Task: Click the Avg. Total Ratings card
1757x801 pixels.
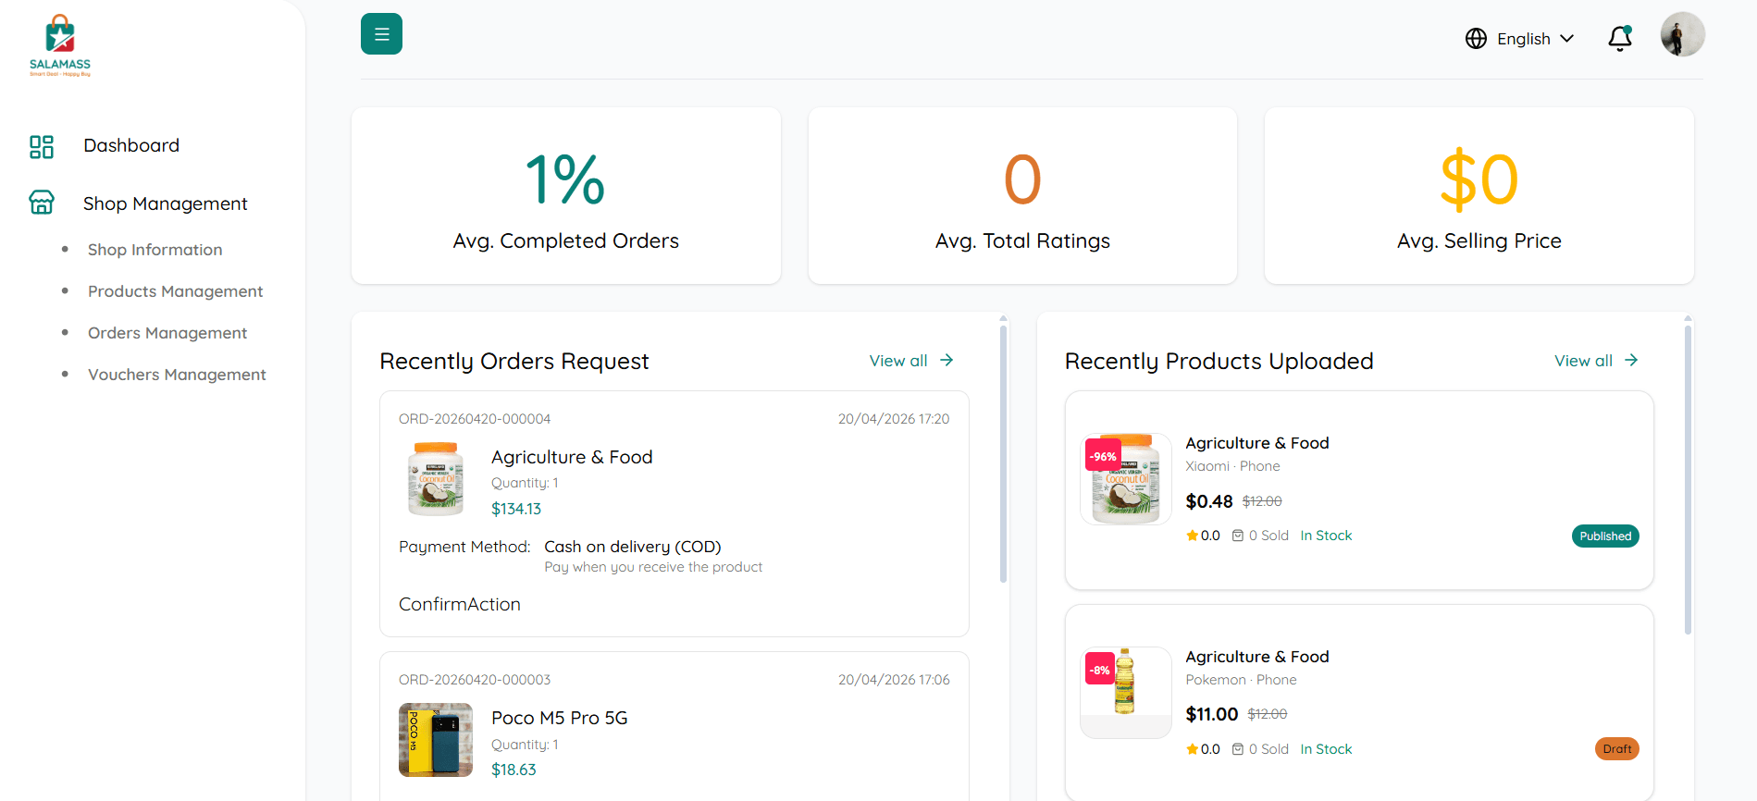Action: click(1022, 195)
